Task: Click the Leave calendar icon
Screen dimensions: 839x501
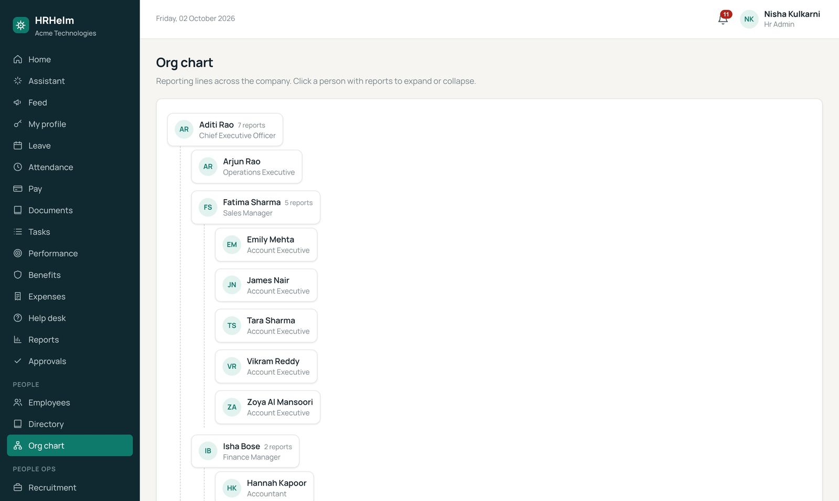Action: pos(18,145)
